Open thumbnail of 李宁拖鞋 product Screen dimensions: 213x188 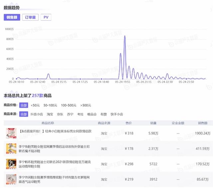tap(11, 149)
